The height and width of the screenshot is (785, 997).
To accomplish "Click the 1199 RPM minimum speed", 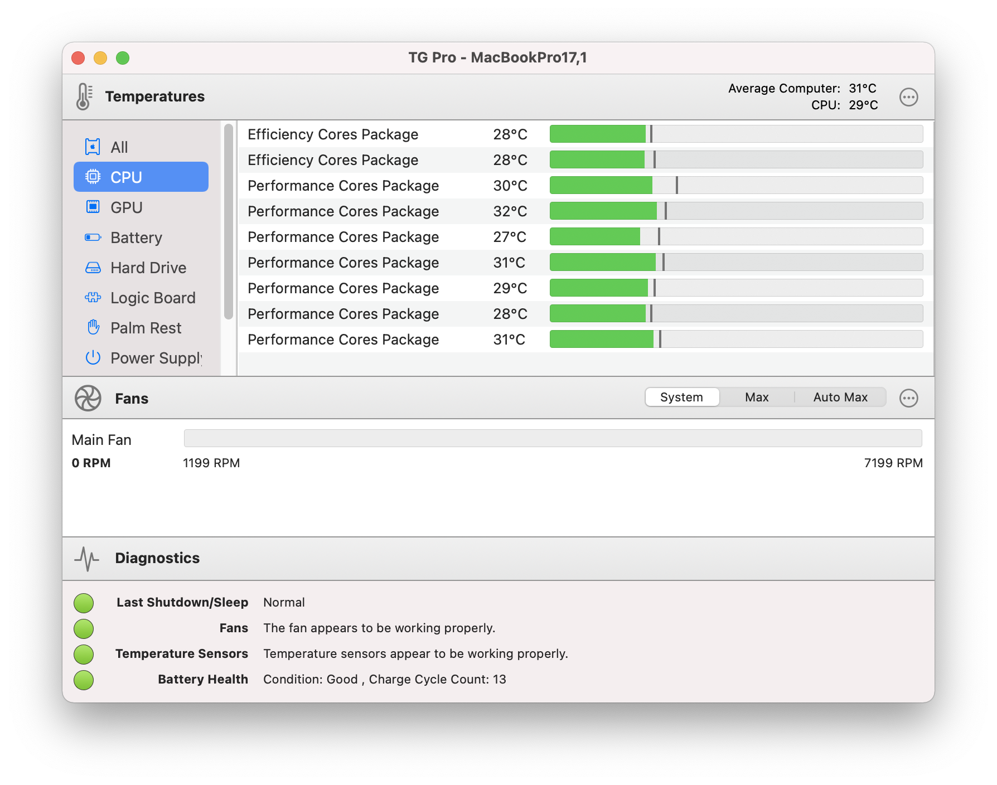I will pyautogui.click(x=211, y=463).
